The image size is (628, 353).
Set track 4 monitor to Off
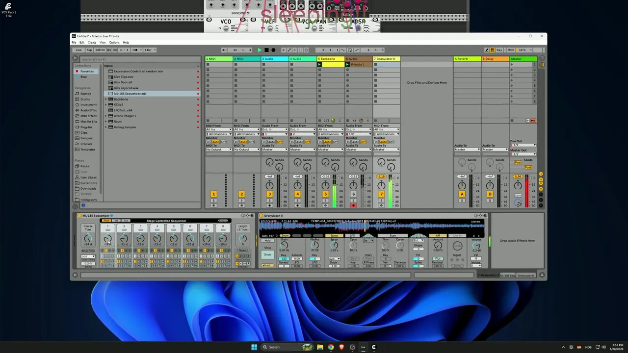pos(307,142)
